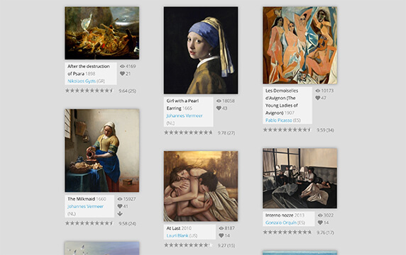
Task: Rate After the destruction of Psara using star bar
Action: pos(89,91)
